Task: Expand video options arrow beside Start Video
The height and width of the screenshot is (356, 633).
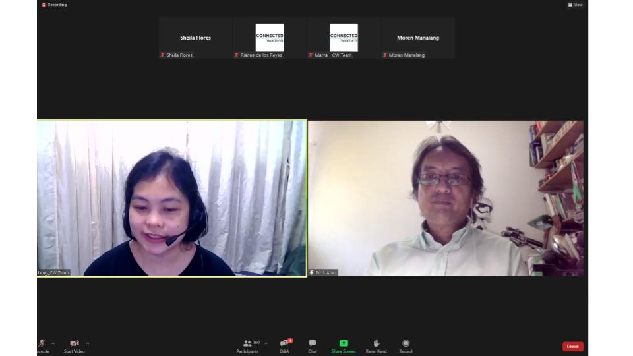Action: click(x=88, y=343)
